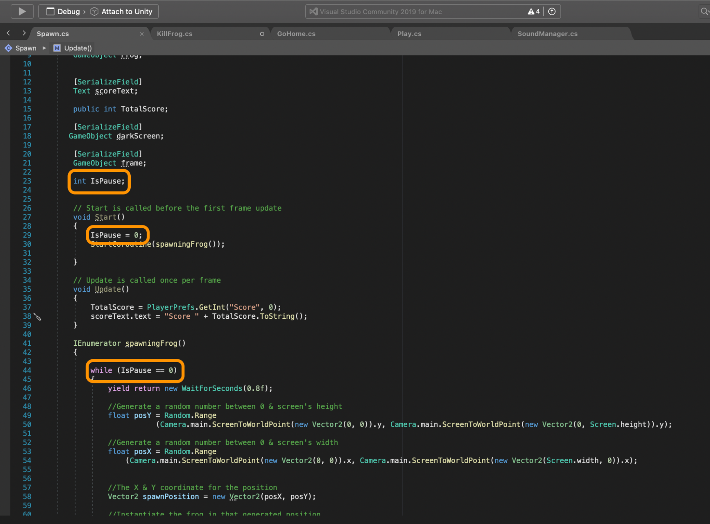Navigate forward with the right arrow
710x524 pixels.
pos(24,33)
